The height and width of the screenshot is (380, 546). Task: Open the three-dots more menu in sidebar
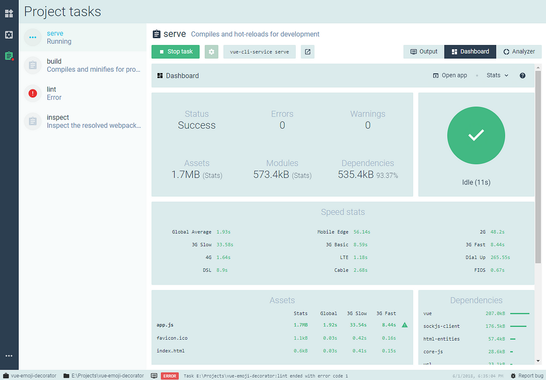(9, 356)
